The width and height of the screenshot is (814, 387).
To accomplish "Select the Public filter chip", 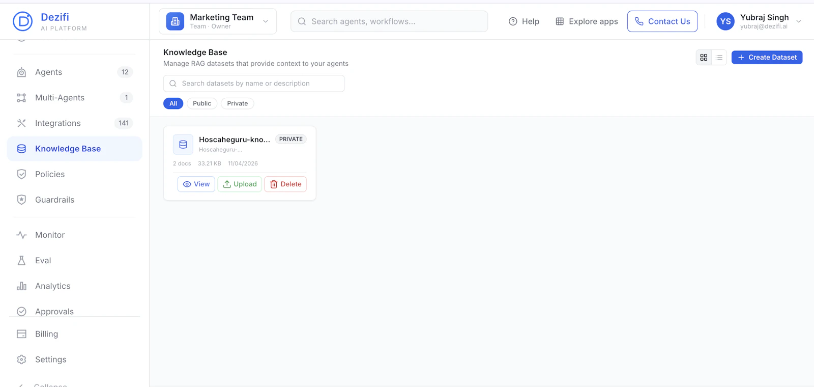I will (202, 103).
